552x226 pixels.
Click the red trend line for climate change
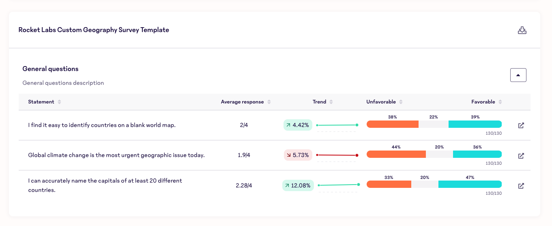(337, 155)
